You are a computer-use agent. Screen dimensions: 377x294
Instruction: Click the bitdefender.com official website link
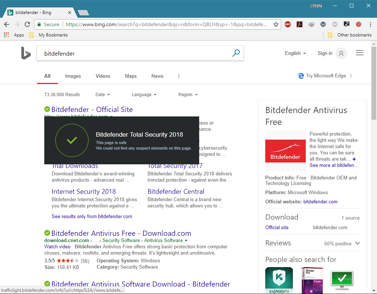320,202
